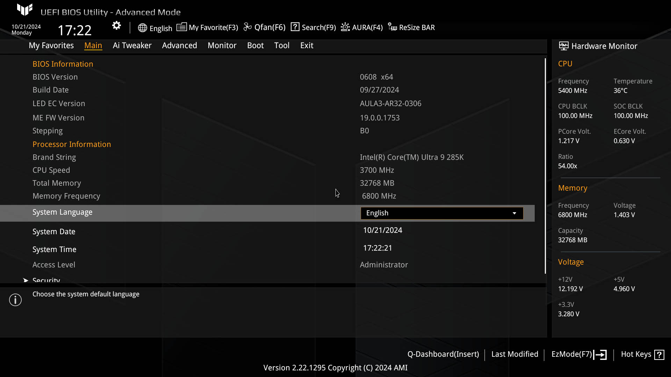Click the globe language icon
The width and height of the screenshot is (671, 377).
[142, 28]
